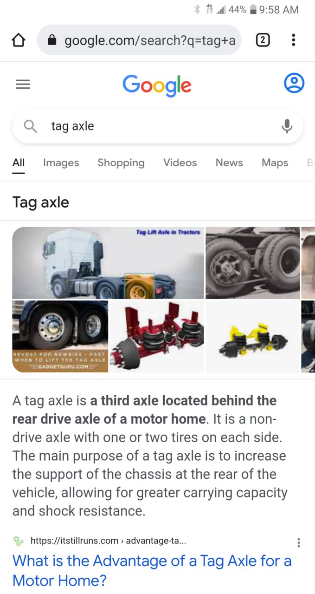Focus the 'tag axle' search field
Screen dimensions: 315x594
pos(158,126)
